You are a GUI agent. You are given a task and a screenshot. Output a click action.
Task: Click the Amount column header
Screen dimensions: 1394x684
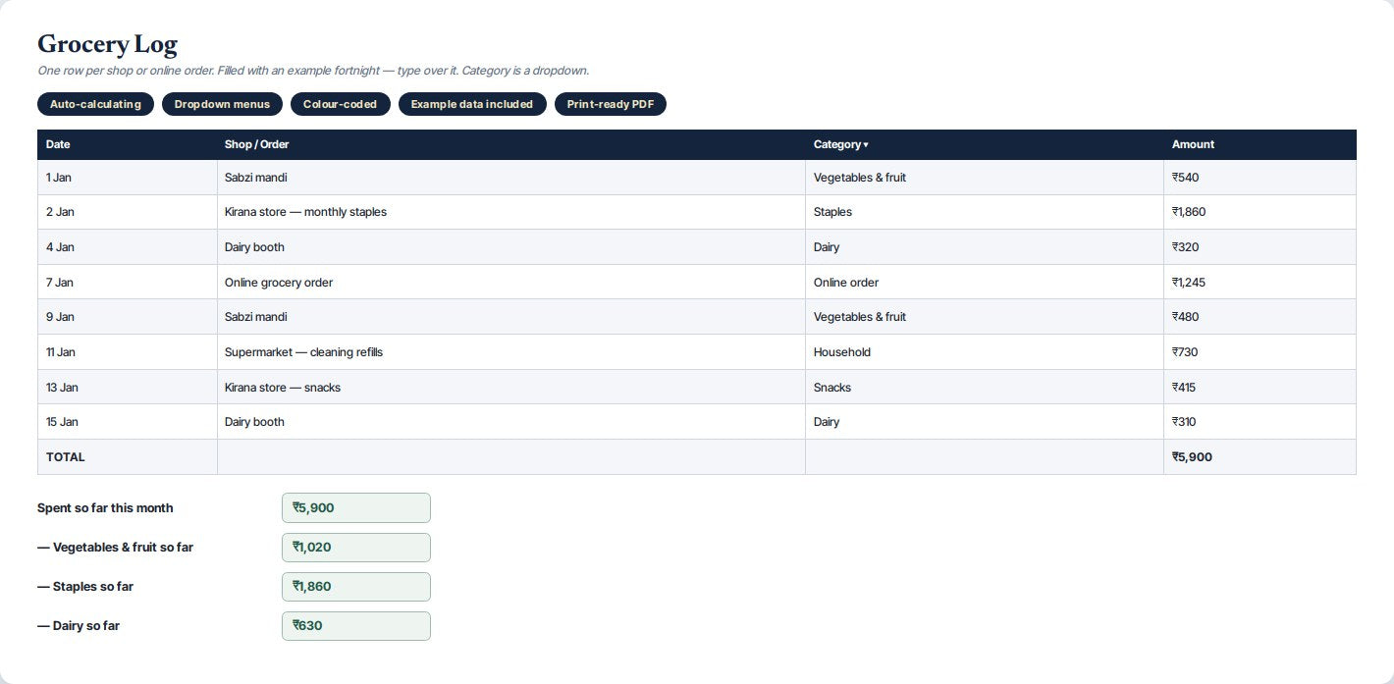coord(1260,144)
